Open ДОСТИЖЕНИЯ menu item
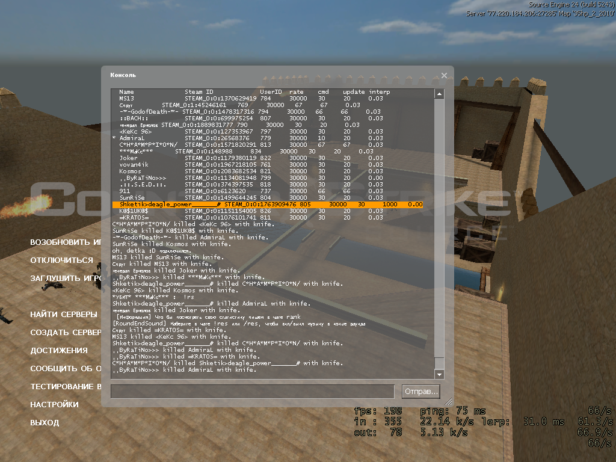This screenshot has height=462, width=616. [x=59, y=351]
